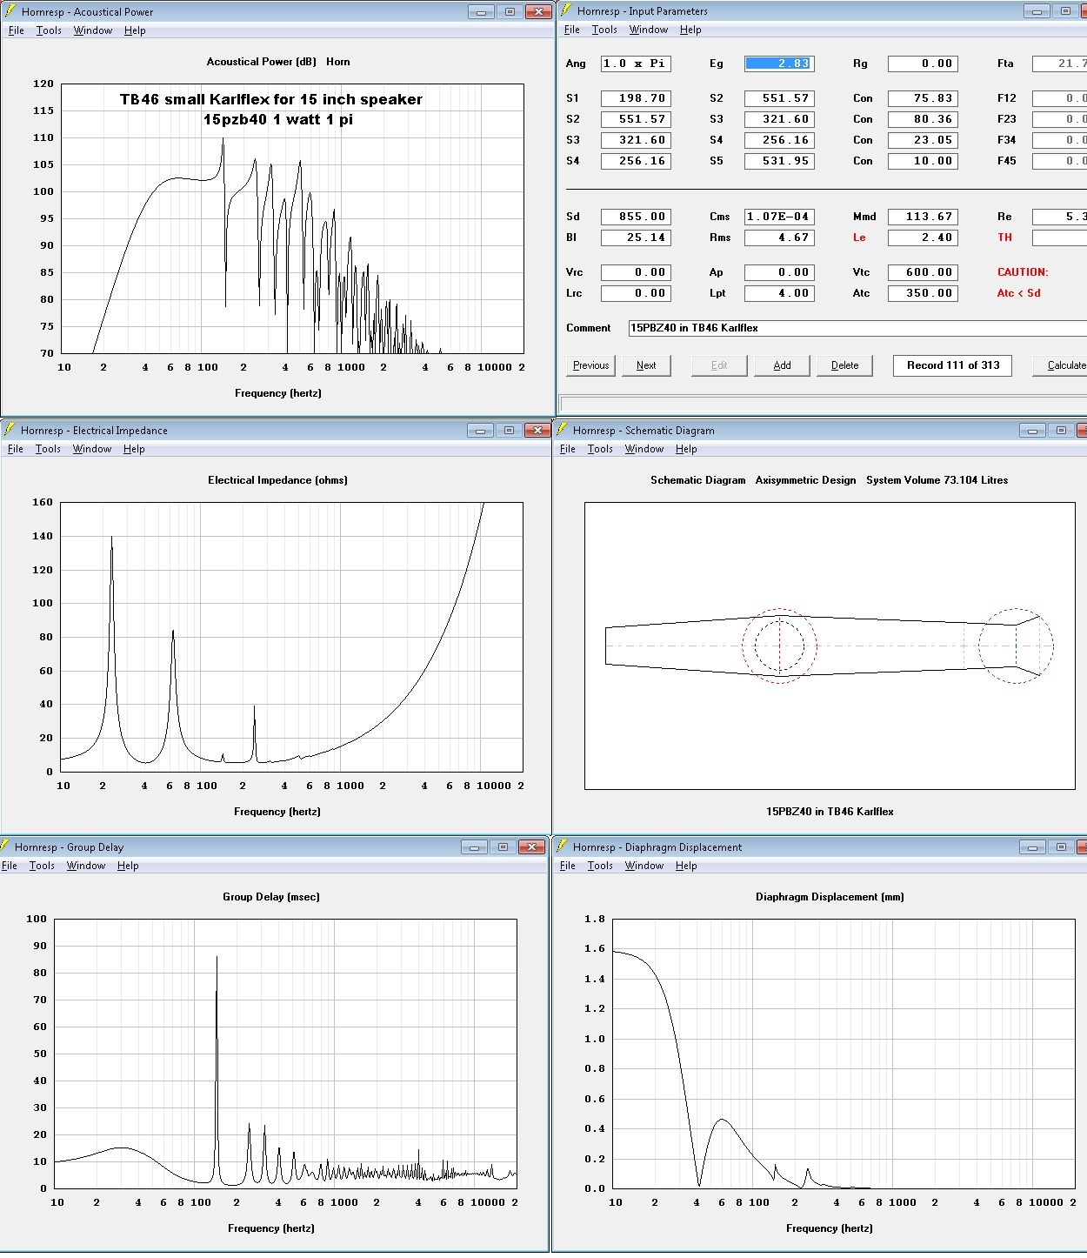Click the S1 field showing 198.70

coord(636,98)
